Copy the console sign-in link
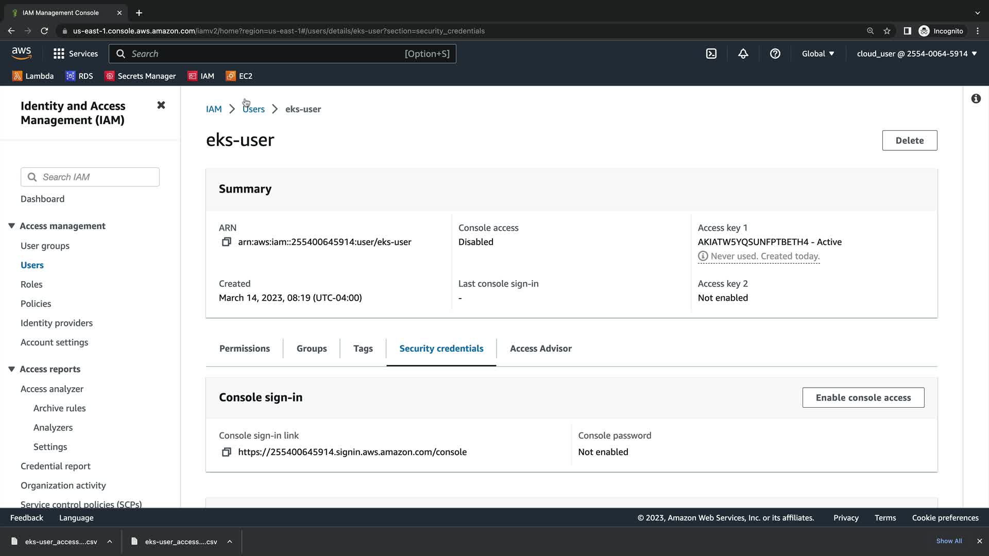989x556 pixels. pos(226,452)
